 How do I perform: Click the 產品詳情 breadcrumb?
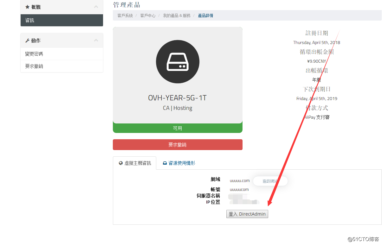(205, 16)
